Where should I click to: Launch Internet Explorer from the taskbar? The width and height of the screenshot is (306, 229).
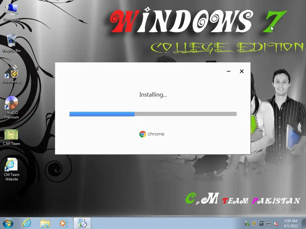coord(27,223)
